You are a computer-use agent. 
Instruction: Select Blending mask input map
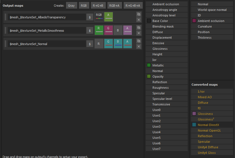167,26
